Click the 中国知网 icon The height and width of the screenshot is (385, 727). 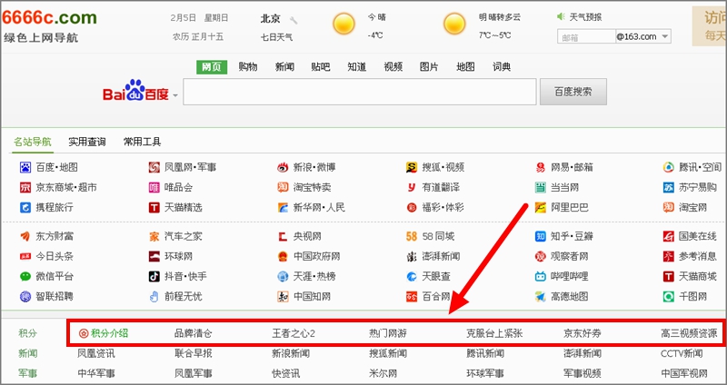pyautogui.click(x=283, y=296)
